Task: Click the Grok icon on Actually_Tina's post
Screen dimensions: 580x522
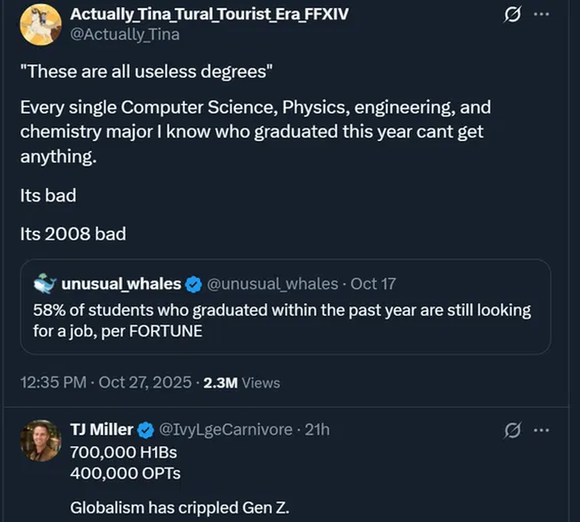Action: click(513, 16)
